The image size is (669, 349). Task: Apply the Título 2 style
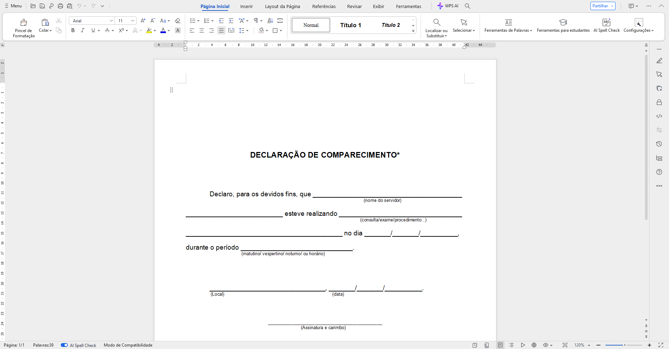[x=391, y=25]
